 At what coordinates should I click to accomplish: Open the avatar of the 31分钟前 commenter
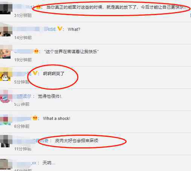pos(5,9)
